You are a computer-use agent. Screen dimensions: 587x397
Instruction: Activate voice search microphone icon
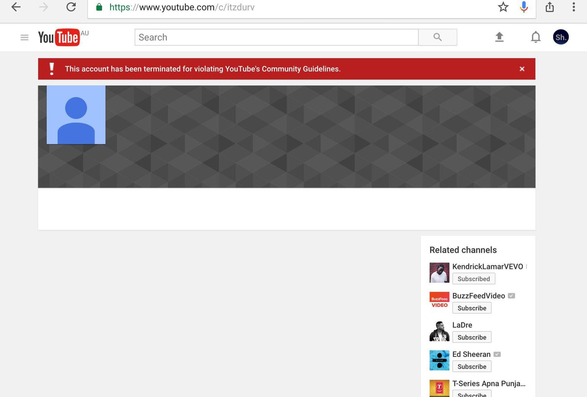click(524, 7)
